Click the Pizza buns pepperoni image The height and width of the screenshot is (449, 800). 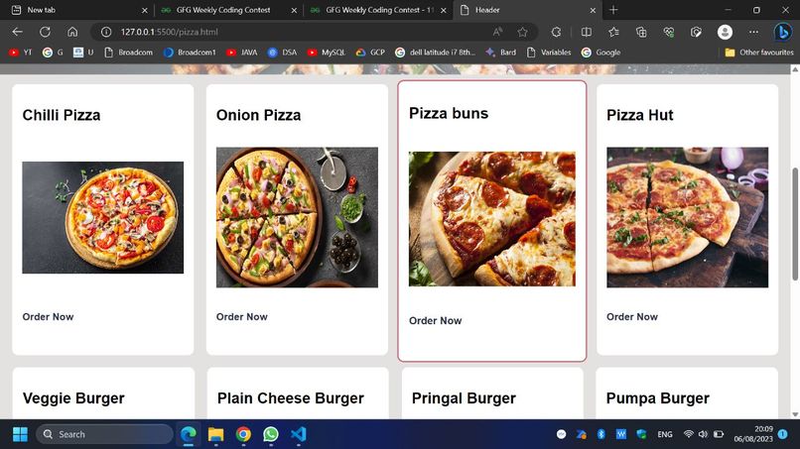coord(492,219)
